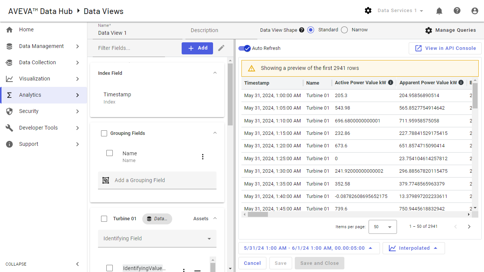
Task: Check the Name grouping field checkbox
Action: tap(110, 153)
